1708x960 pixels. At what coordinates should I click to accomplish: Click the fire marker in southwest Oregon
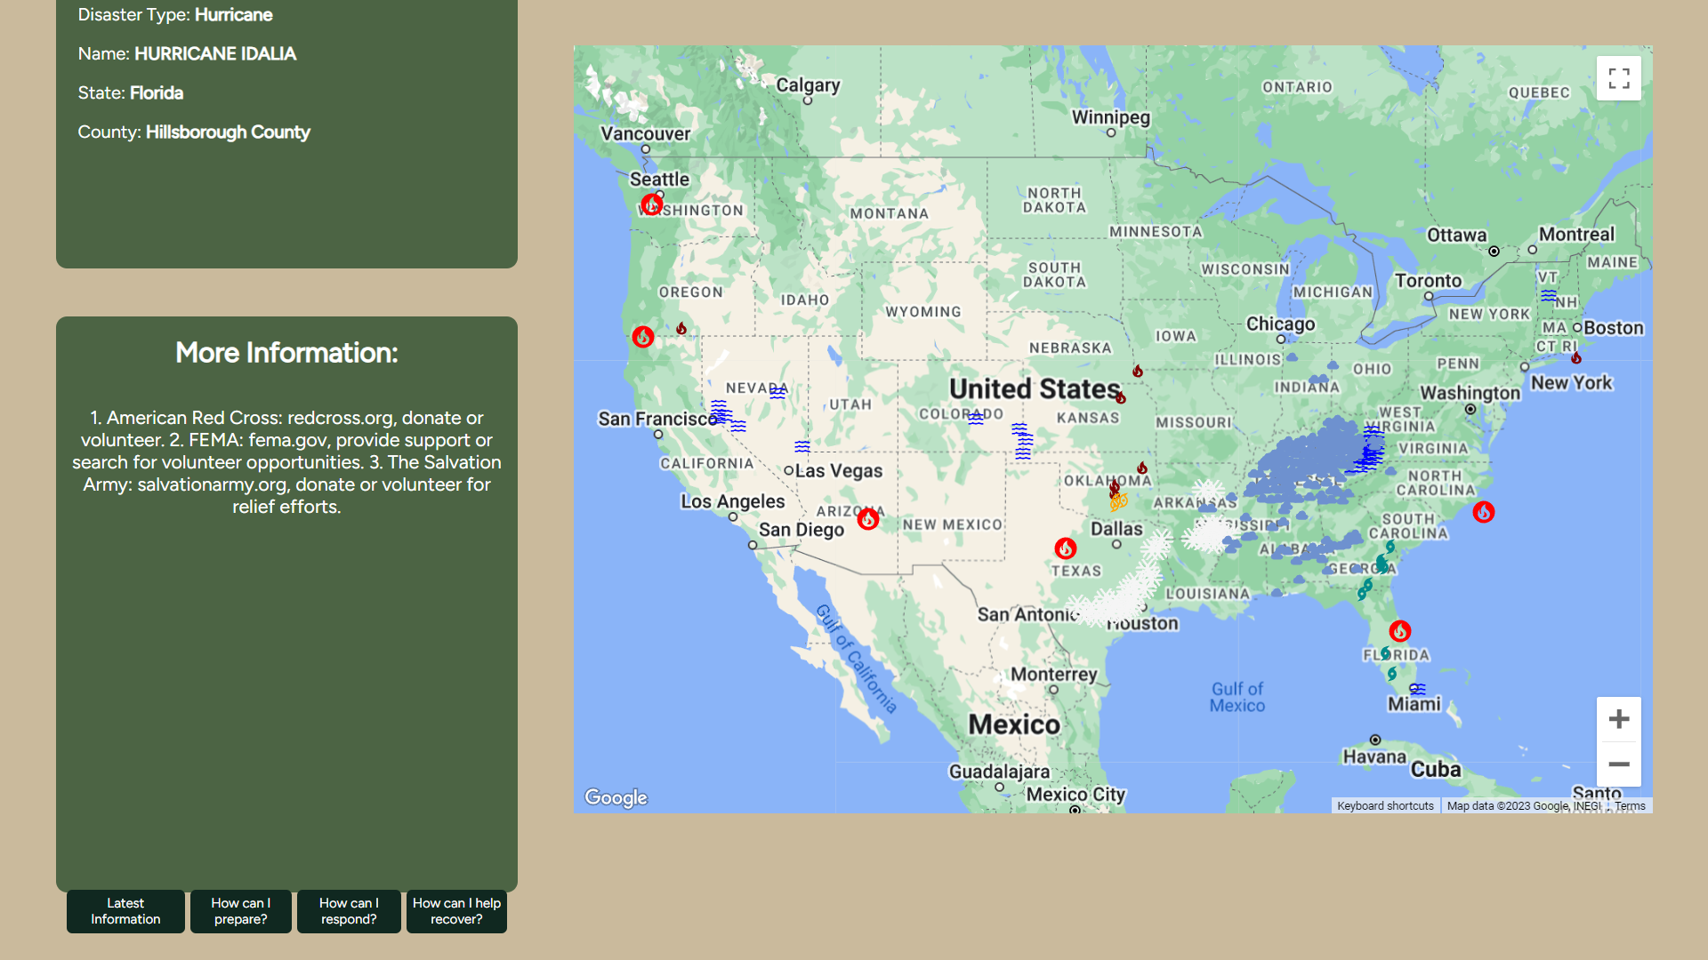click(642, 337)
